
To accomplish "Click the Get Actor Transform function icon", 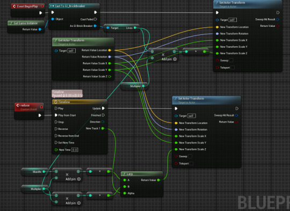I will coord(55,40).
